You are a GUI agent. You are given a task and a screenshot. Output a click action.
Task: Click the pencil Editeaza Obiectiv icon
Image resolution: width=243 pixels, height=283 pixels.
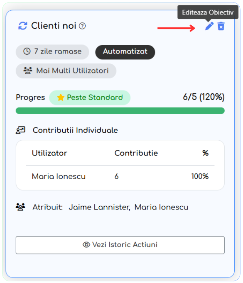coord(209,26)
